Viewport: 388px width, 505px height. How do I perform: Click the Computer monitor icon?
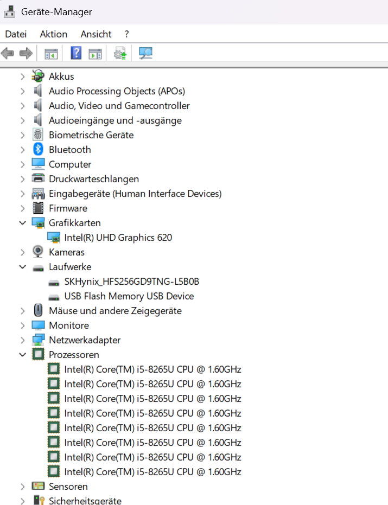coord(38,164)
